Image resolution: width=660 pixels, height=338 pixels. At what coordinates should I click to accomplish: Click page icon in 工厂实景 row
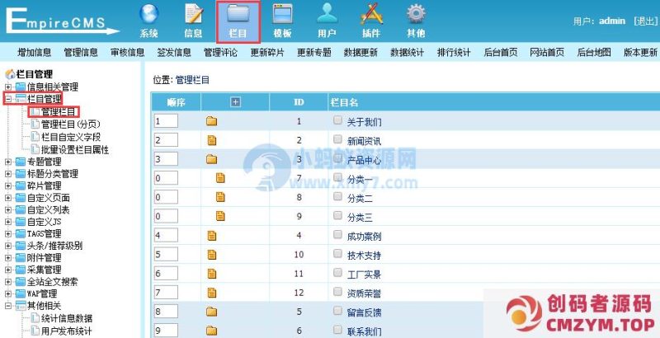tap(212, 274)
